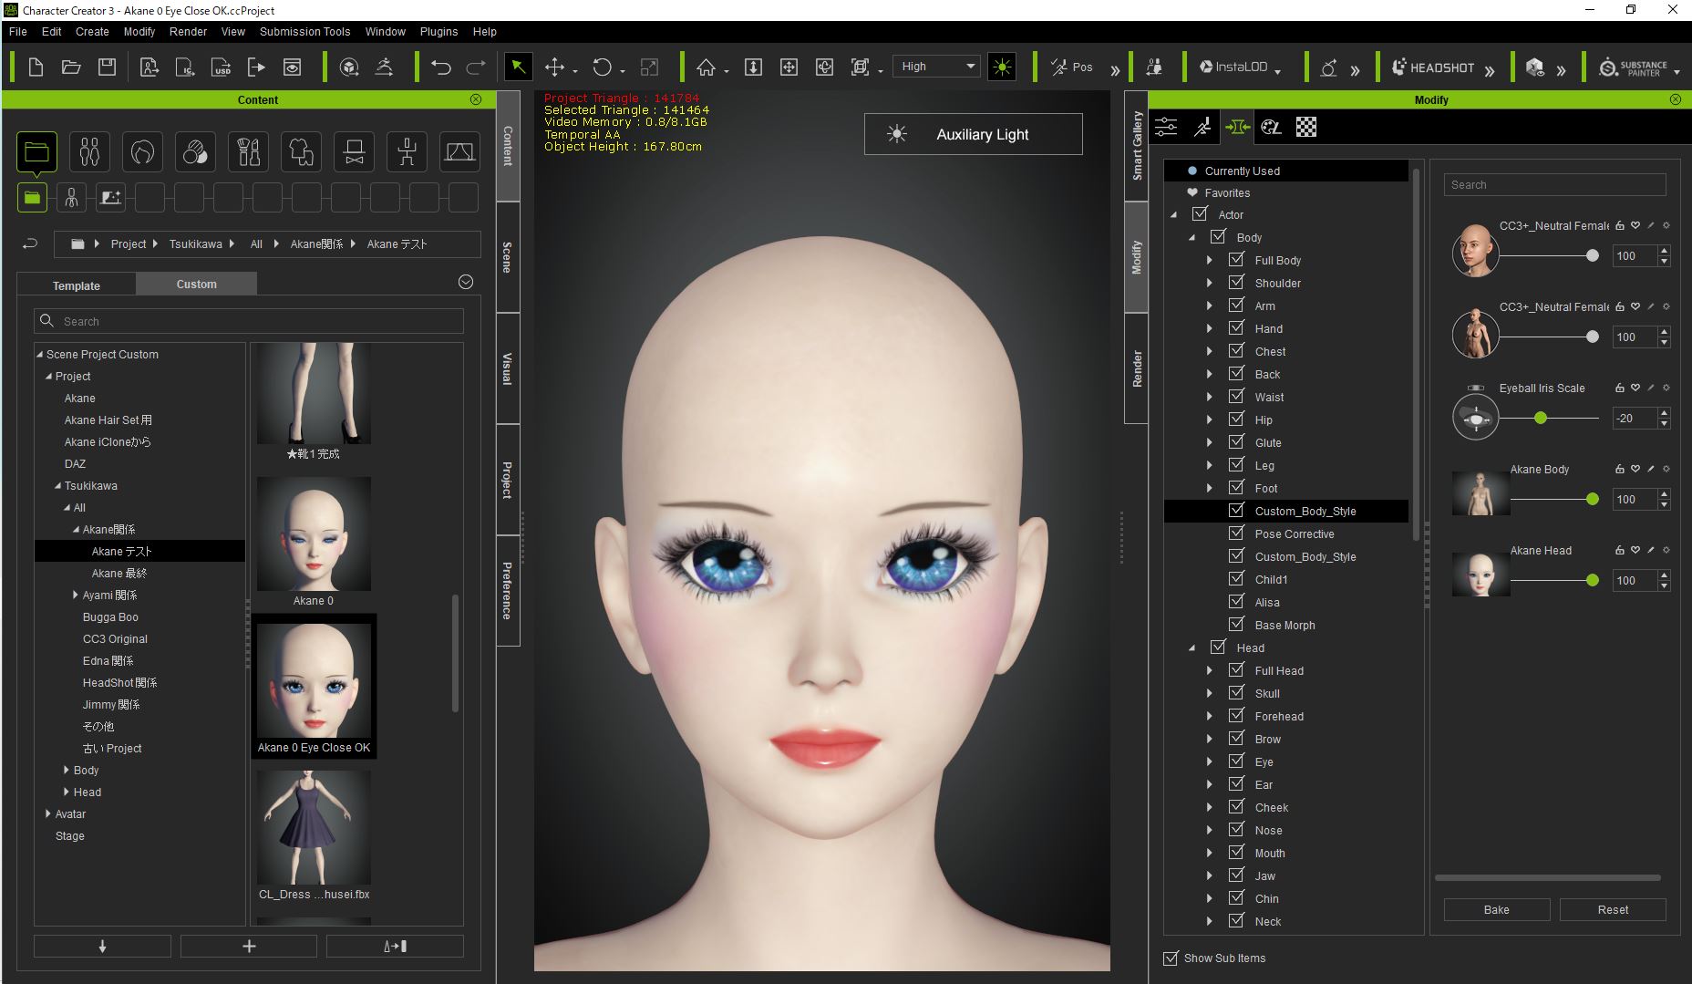This screenshot has height=984, width=1692.
Task: Click the Reset button
Action: pos(1612,909)
